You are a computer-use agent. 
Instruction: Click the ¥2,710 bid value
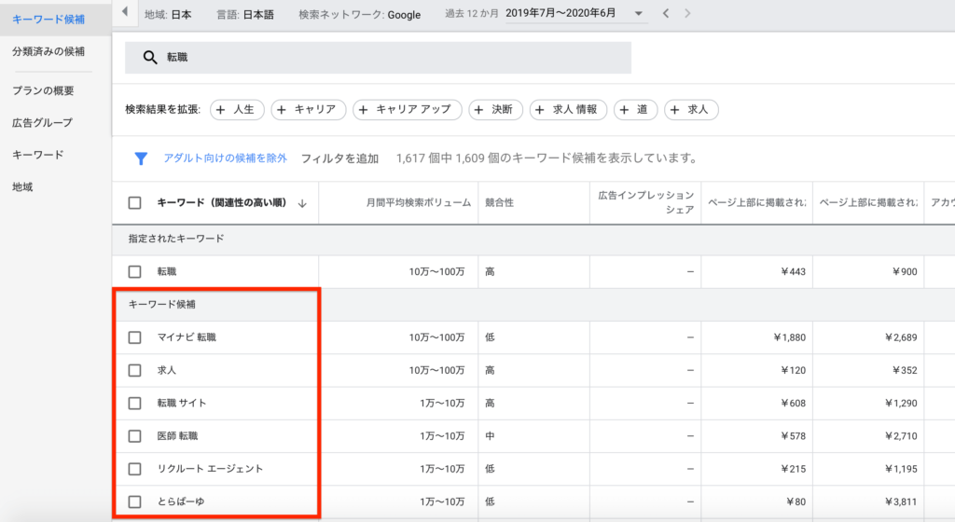pyautogui.click(x=901, y=436)
